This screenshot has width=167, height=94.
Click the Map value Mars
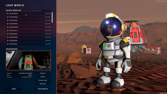[x=30, y=75]
